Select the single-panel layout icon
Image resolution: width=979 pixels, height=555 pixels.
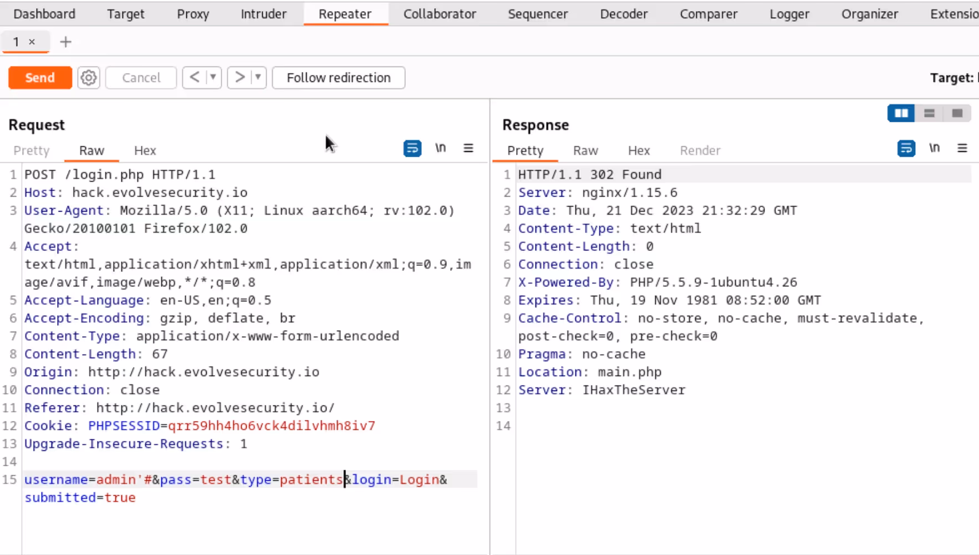(957, 113)
